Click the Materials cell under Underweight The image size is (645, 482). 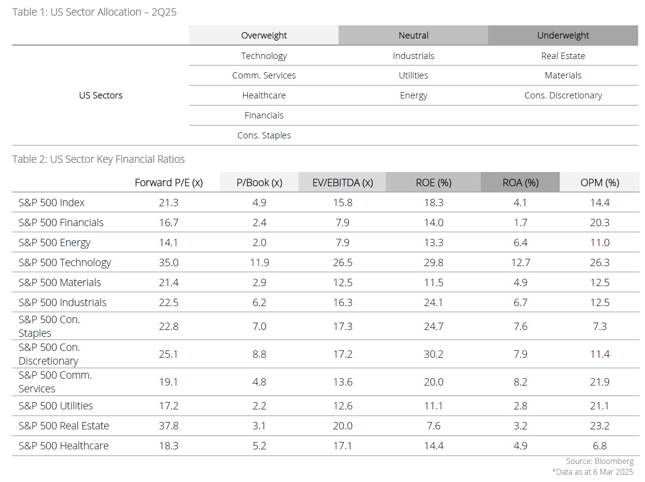click(563, 76)
